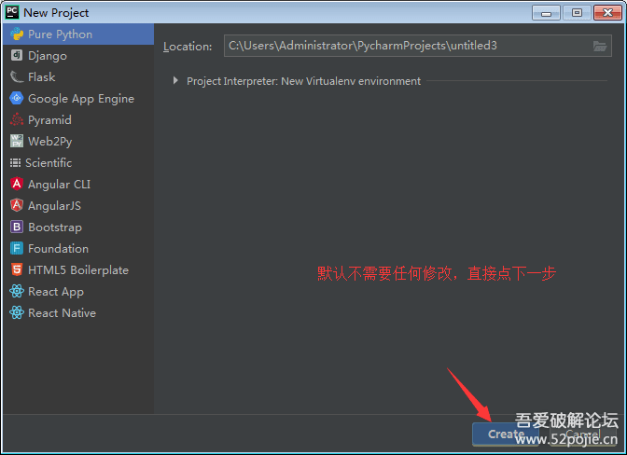Viewport: 627px width, 455px height.
Task: Click the Location label
Action: pos(188,47)
